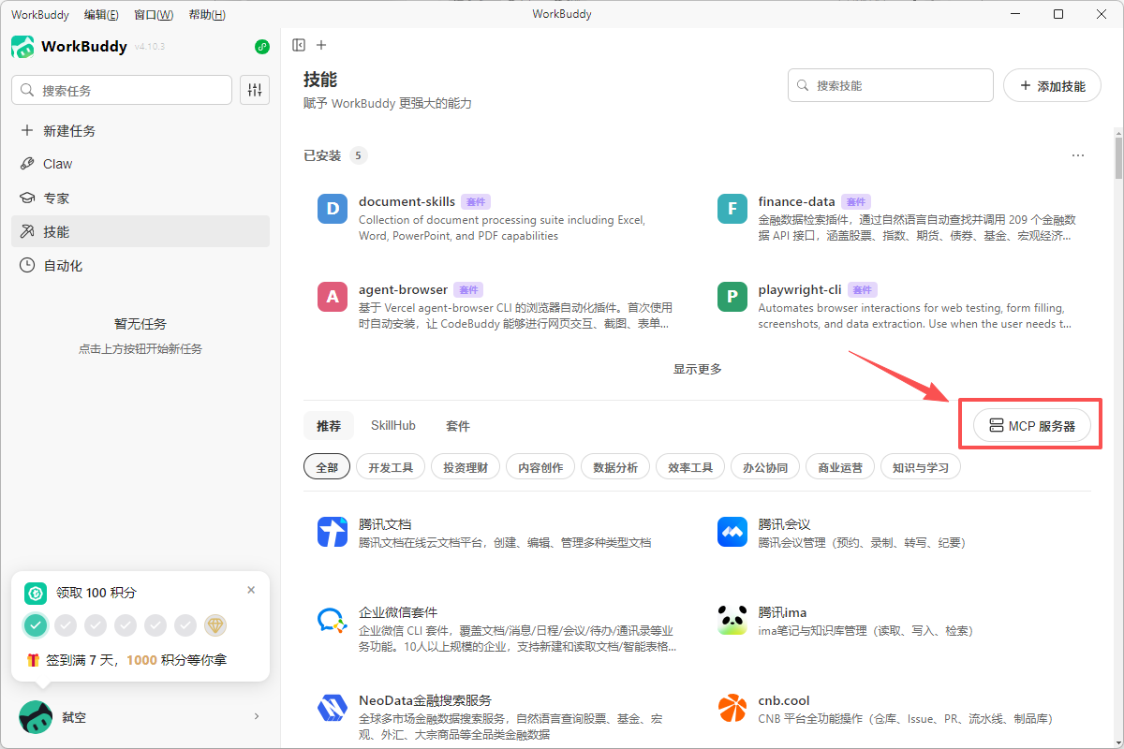Click the first day check-in circle
Screen dimensions: 1124x749
tap(36, 625)
